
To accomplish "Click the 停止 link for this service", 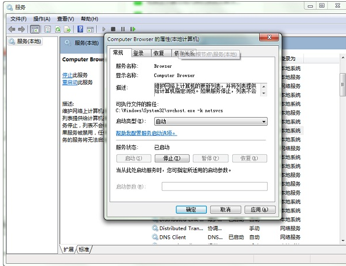I will point(67,75).
